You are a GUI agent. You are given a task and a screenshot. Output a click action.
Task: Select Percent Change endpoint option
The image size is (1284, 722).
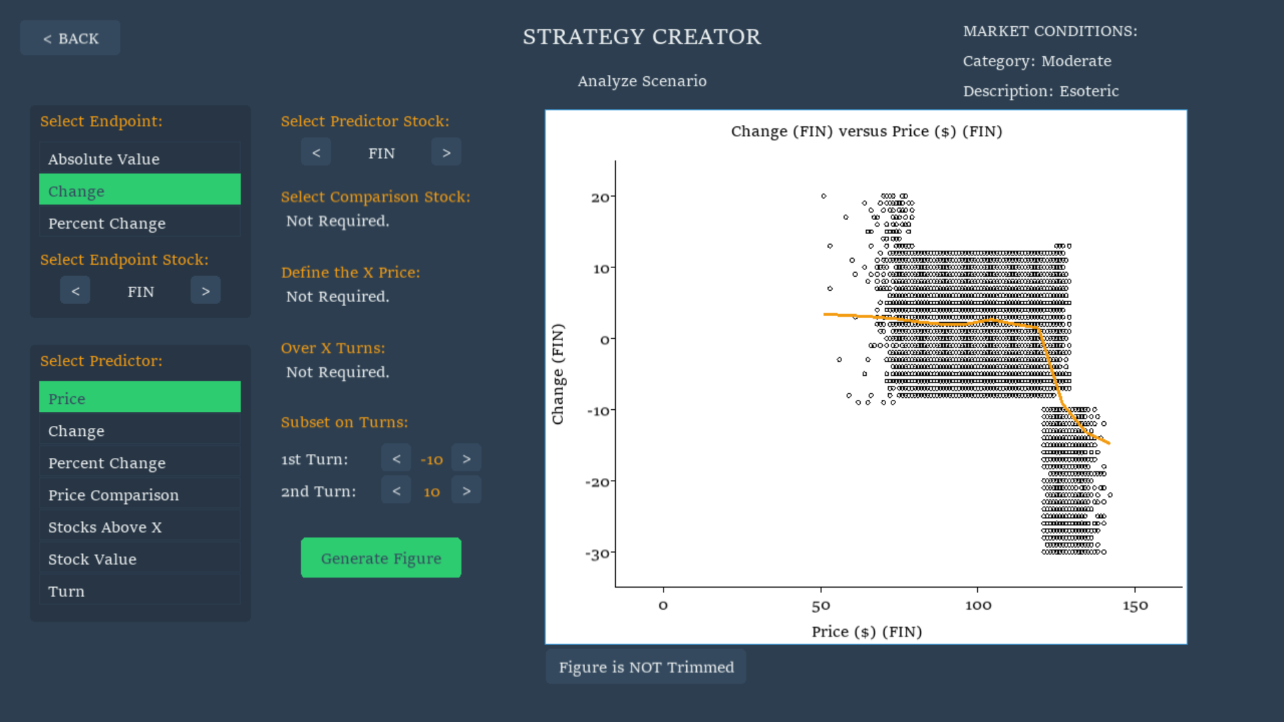pyautogui.click(x=140, y=223)
